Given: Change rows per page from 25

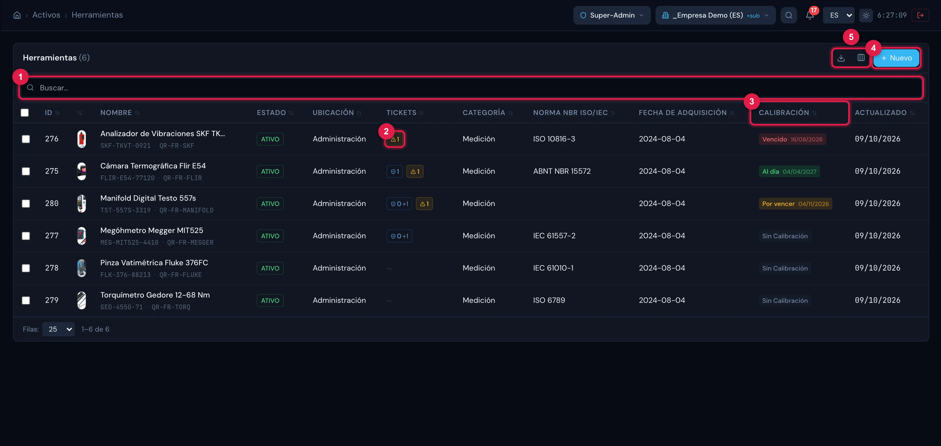Looking at the screenshot, I should (x=58, y=329).
